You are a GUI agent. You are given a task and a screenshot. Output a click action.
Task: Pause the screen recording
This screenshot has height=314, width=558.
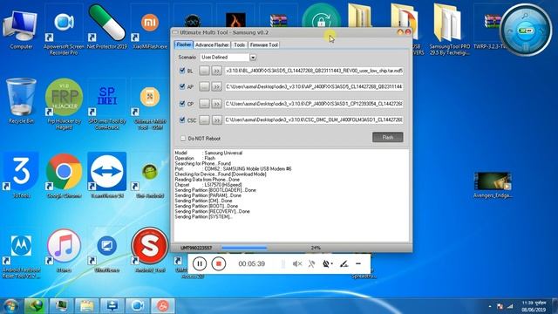point(200,263)
